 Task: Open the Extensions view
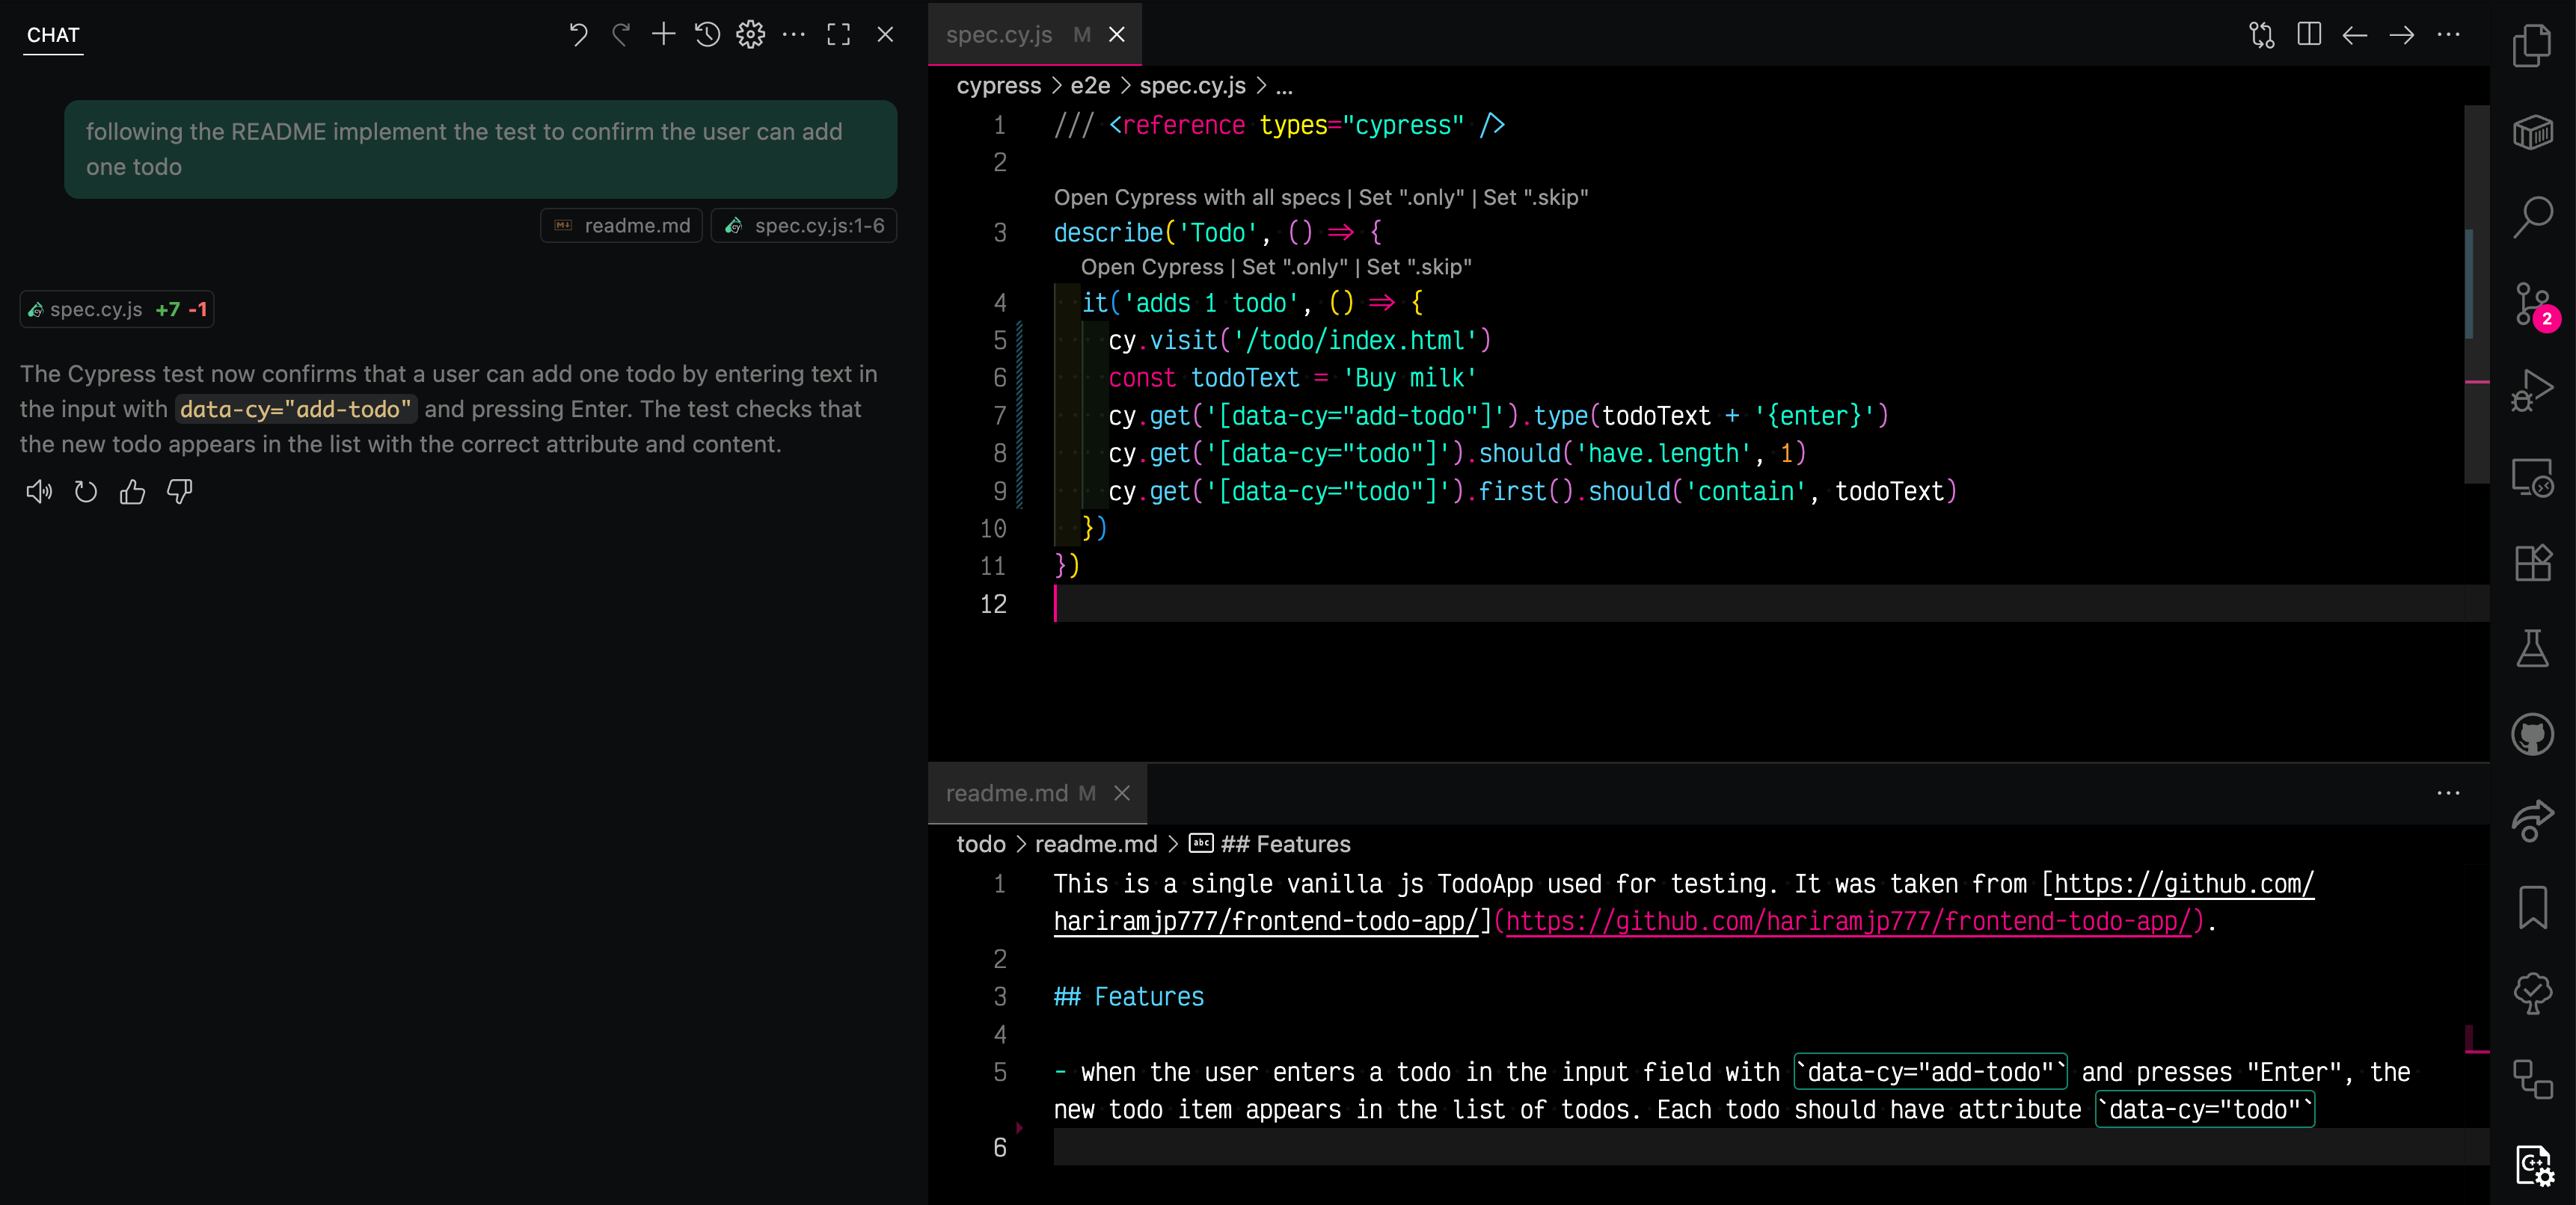(2532, 563)
